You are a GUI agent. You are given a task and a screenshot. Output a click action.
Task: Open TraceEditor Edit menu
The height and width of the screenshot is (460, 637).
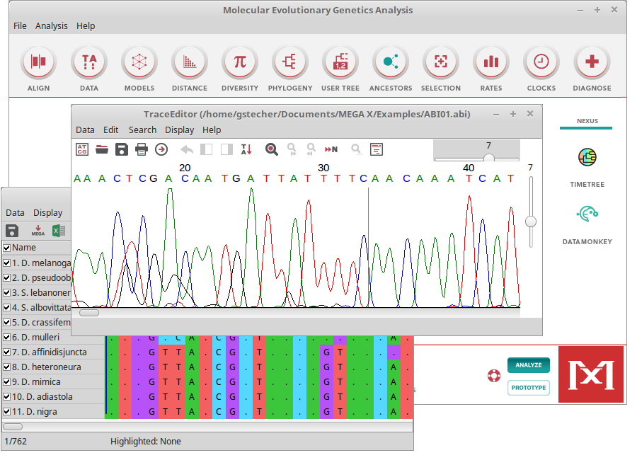click(110, 130)
